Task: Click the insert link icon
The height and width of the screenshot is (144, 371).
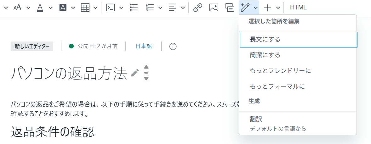Action: tap(198, 8)
